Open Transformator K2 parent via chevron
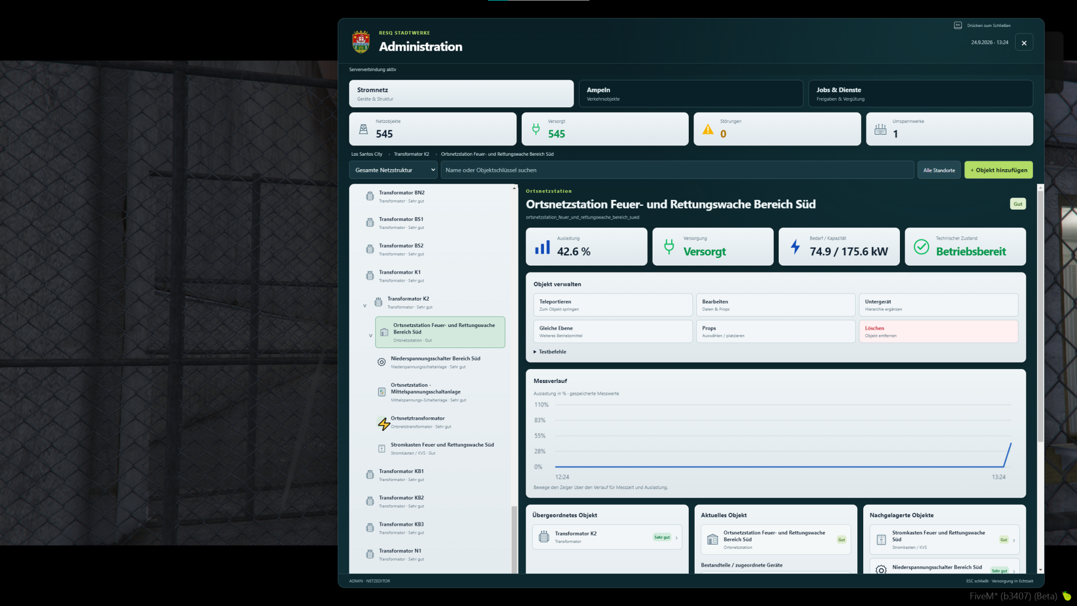This screenshot has height=606, width=1077. point(677,538)
